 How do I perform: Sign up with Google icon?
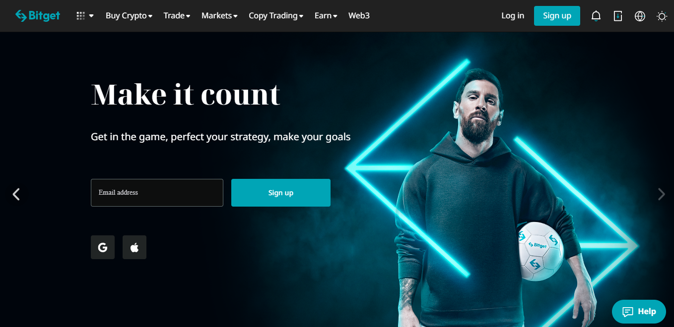point(103,247)
